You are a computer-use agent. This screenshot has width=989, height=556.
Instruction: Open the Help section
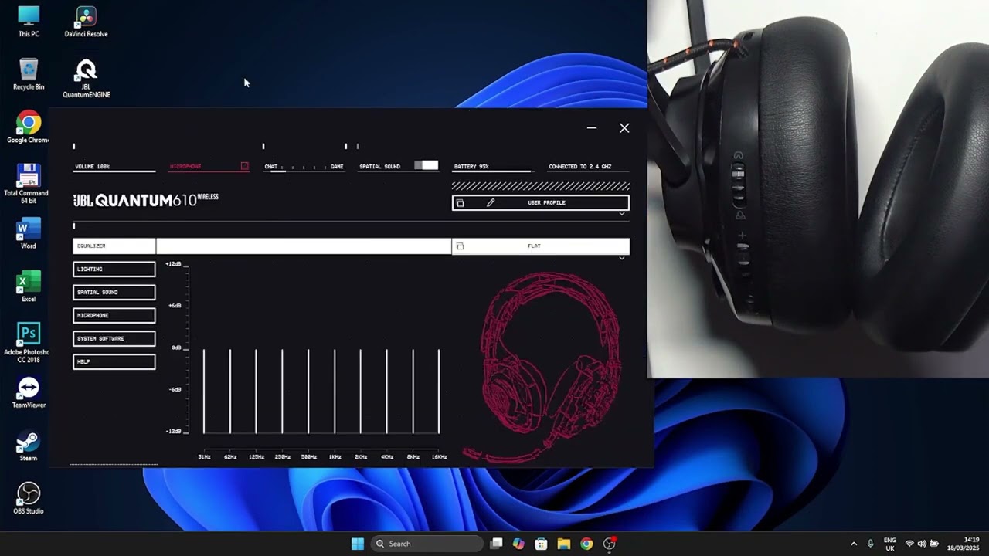click(x=114, y=361)
